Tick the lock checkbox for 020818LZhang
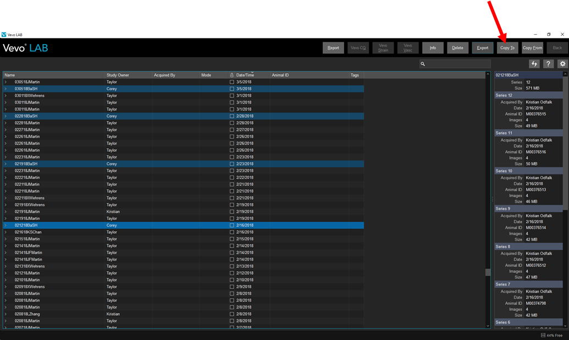Viewport: 569px width, 340px height. pos(232,314)
